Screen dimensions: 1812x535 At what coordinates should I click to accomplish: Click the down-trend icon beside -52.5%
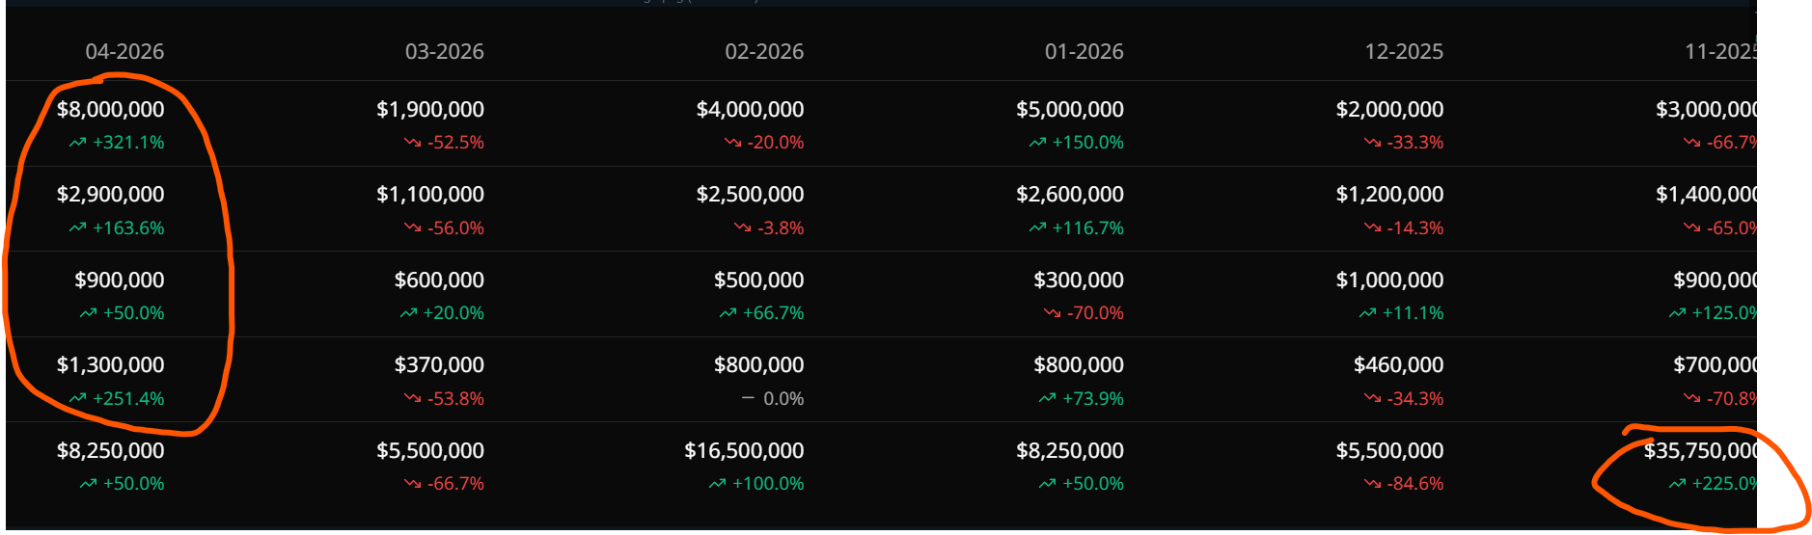point(413,143)
